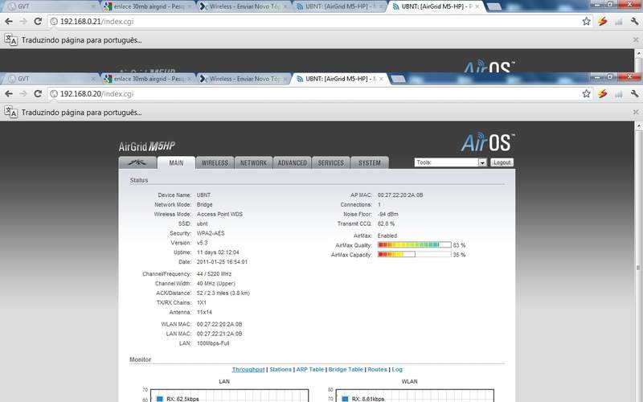
Task: Go to the SERVICES tab
Action: tap(330, 163)
